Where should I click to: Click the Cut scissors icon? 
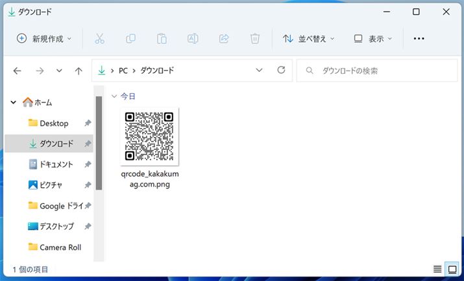(99, 39)
